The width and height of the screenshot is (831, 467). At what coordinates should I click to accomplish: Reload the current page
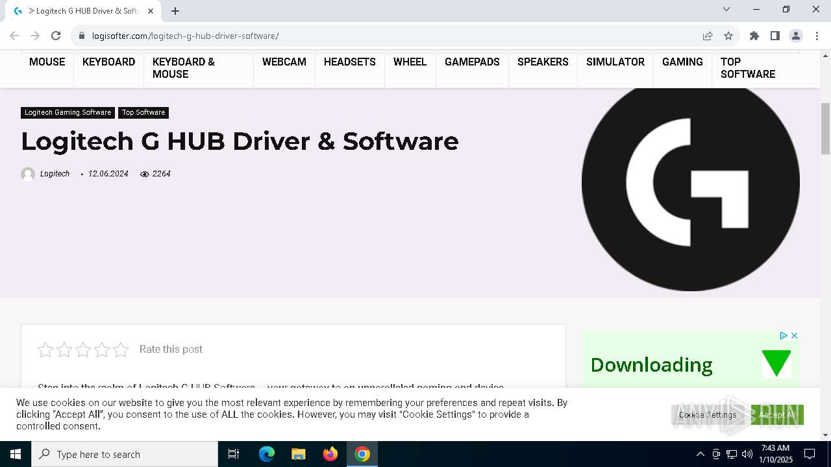click(x=56, y=36)
